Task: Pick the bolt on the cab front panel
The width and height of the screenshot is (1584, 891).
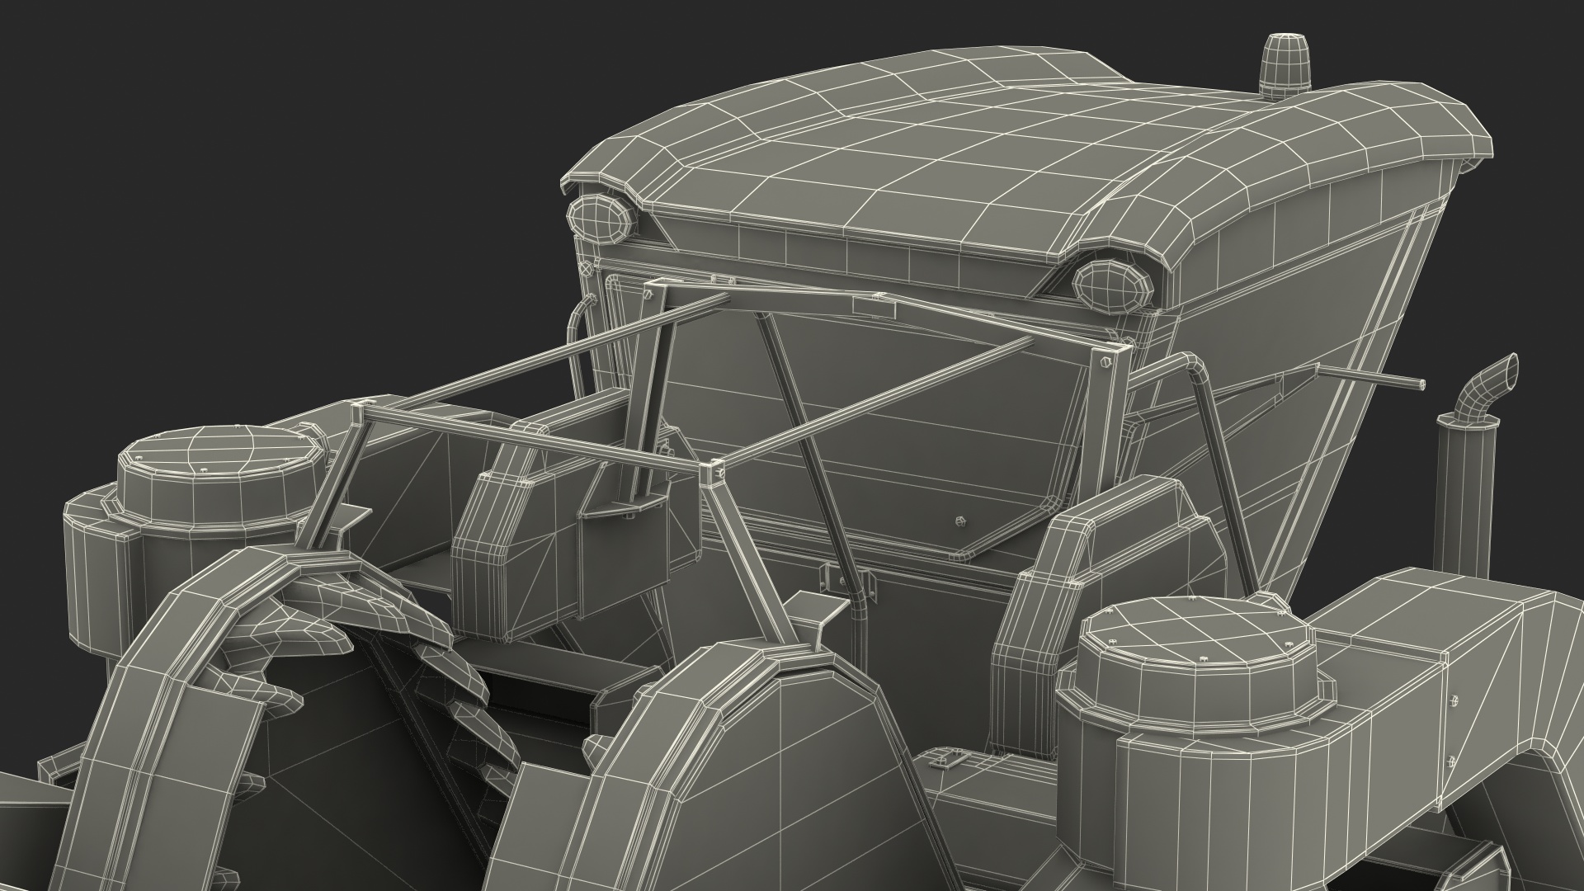Action: click(x=959, y=521)
